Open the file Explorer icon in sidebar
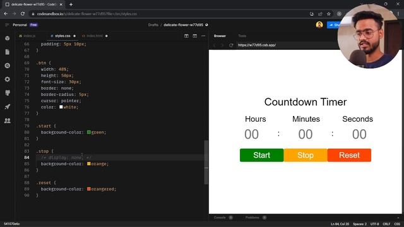404x227 pixels. coord(7,52)
